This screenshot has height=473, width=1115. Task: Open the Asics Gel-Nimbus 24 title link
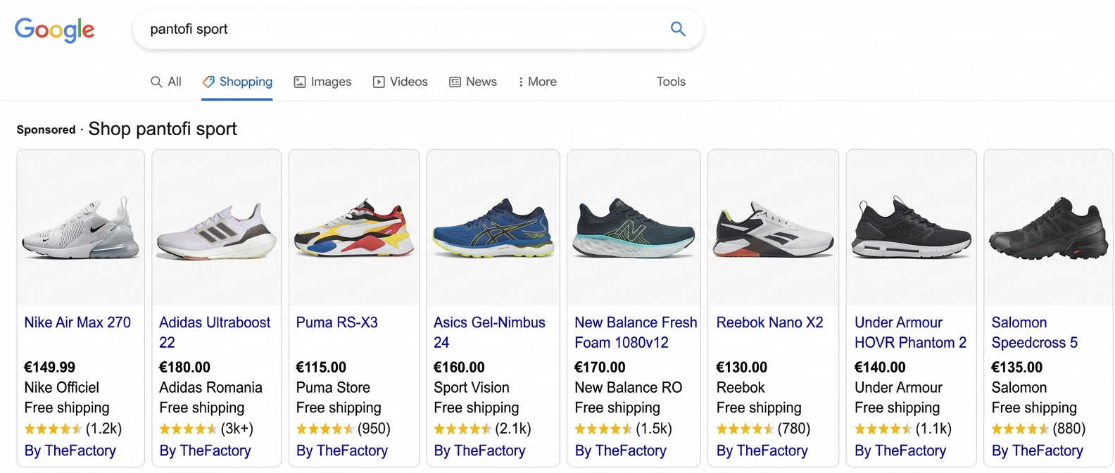[489, 332]
